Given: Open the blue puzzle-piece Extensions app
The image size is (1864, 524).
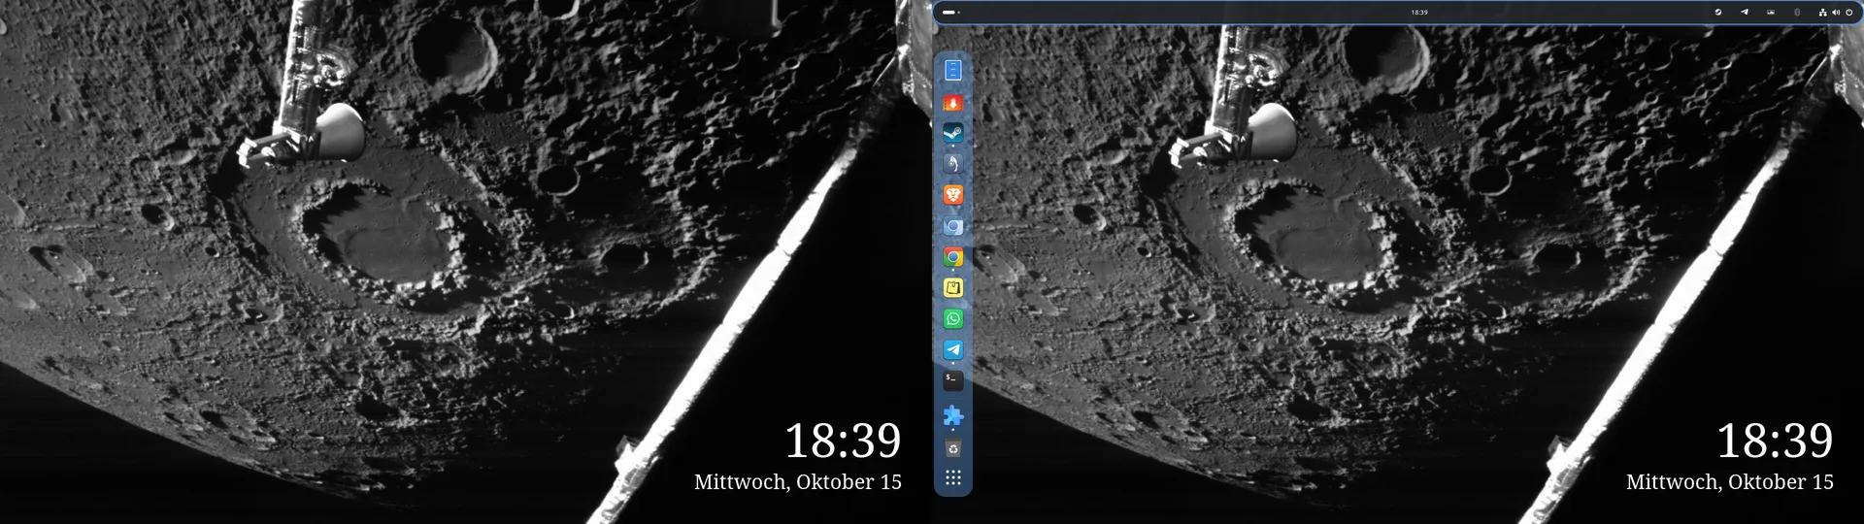Looking at the screenshot, I should [953, 416].
